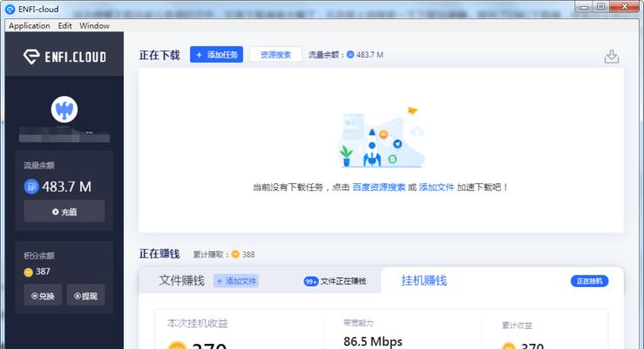Open the Application menu

coord(29,25)
